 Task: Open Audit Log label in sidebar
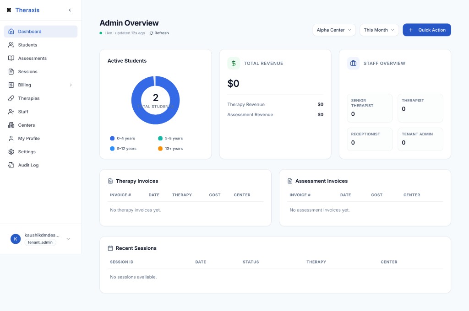click(28, 165)
